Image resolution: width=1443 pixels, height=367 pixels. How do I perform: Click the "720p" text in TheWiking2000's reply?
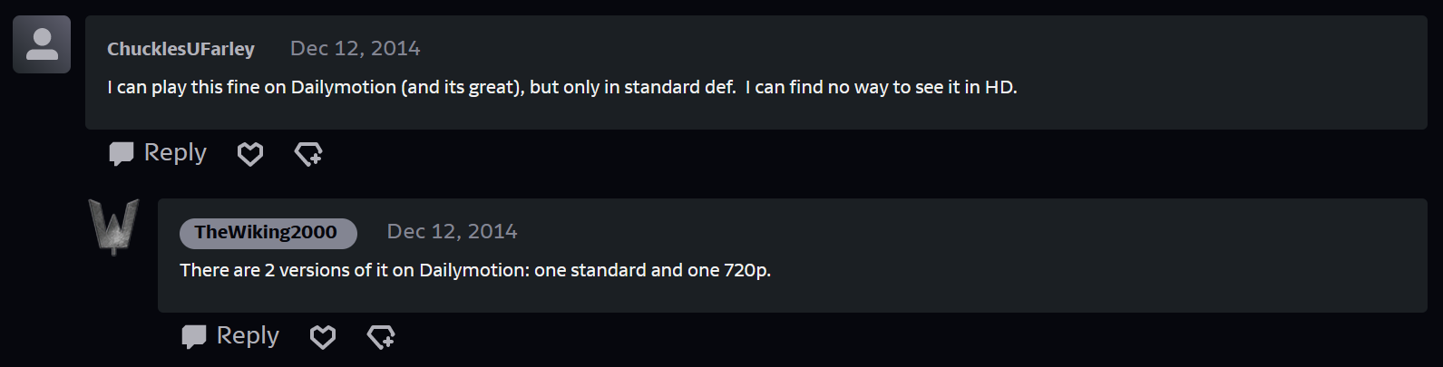746,271
